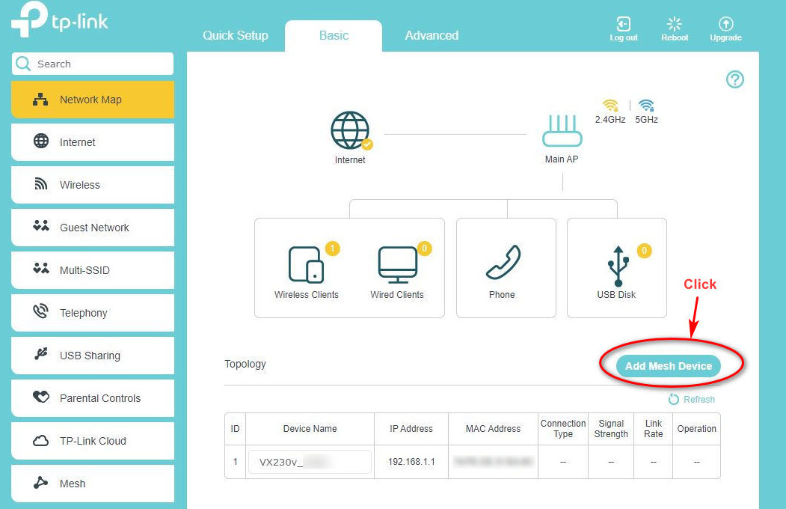Image resolution: width=786 pixels, height=509 pixels.
Task: Click the Phone label
Action: (x=502, y=295)
